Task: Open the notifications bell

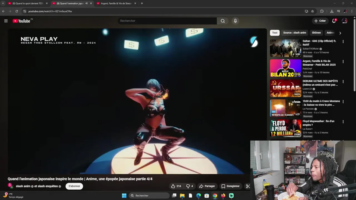Action: (x=334, y=21)
